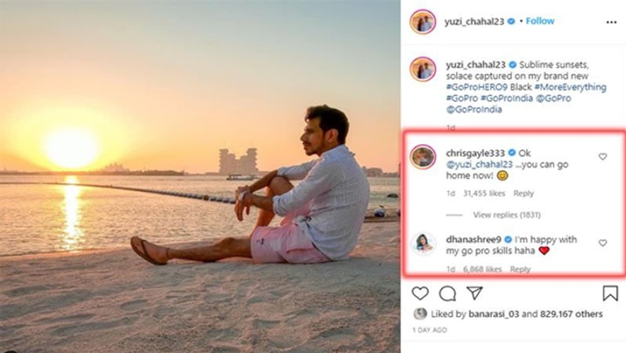Like dhanashree9's comment
626x353 pixels.
(603, 243)
